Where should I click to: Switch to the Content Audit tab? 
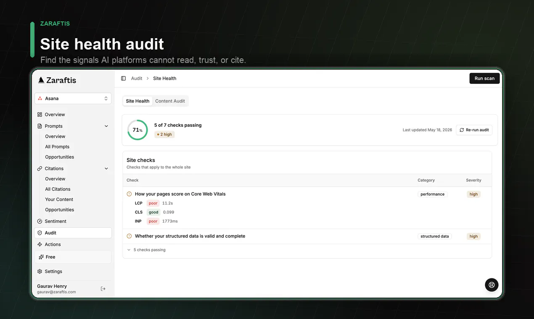tap(170, 101)
